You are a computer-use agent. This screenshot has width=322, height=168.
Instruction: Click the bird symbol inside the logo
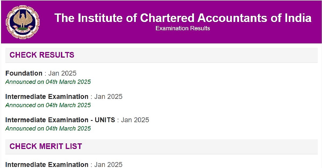23,20
